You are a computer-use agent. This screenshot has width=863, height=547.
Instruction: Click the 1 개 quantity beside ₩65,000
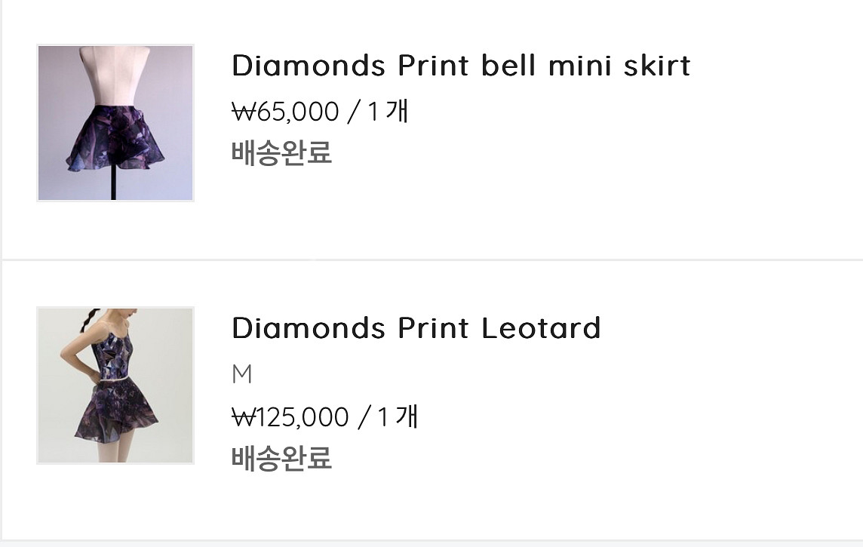(388, 112)
